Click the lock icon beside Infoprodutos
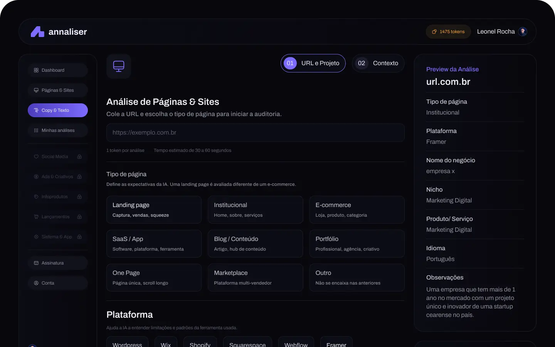Image resolution: width=555 pixels, height=347 pixels. [x=79, y=197]
